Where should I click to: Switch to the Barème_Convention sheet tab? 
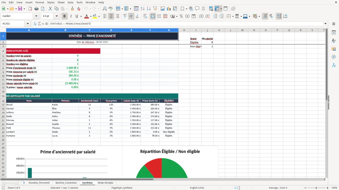click(66, 183)
